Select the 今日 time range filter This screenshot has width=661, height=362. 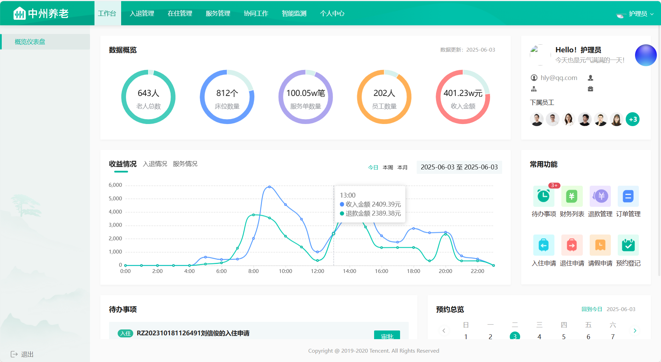(373, 167)
